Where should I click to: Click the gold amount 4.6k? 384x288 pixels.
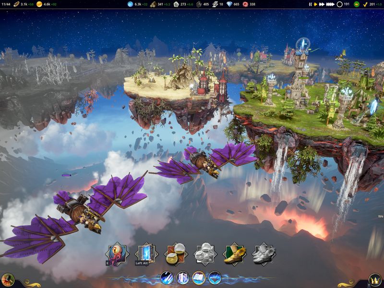click(47, 4)
